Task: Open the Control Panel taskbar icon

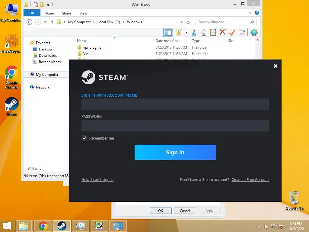Action: pyautogui.click(x=118, y=226)
